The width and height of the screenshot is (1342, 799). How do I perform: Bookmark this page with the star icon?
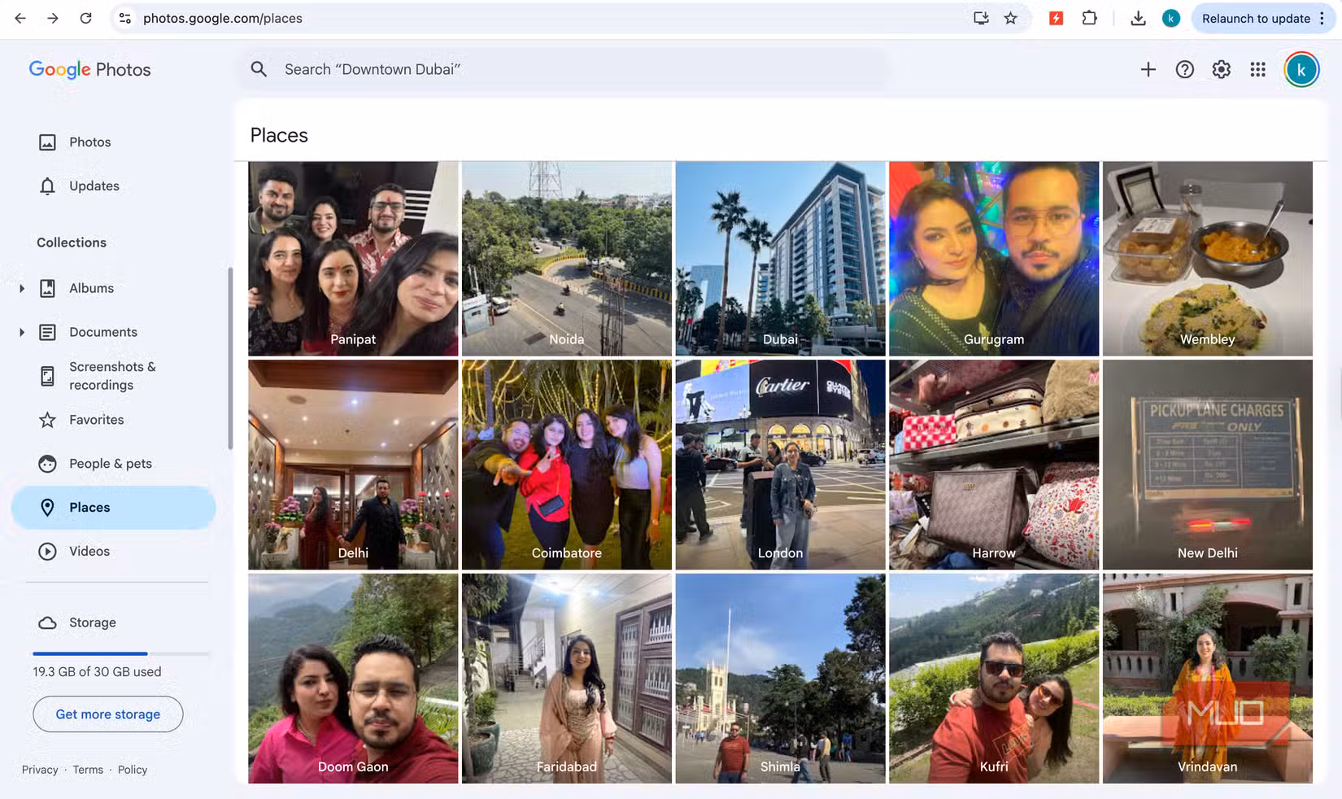click(1010, 17)
